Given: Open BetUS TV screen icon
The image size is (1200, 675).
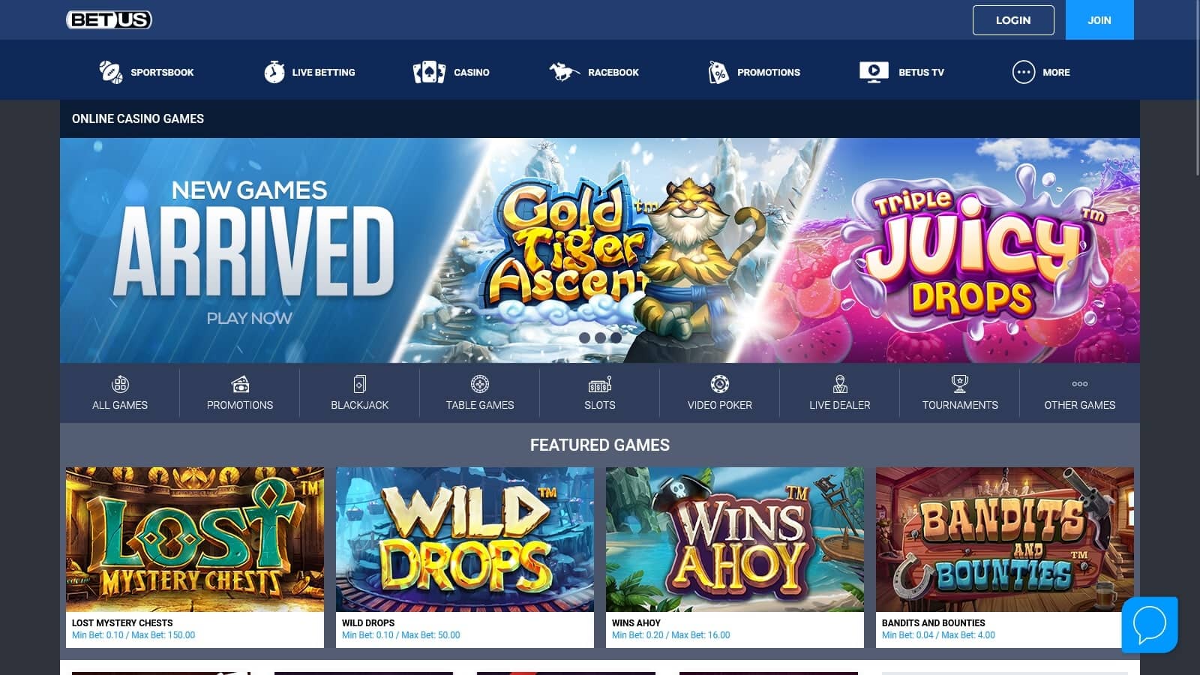Looking at the screenshot, I should click(874, 72).
